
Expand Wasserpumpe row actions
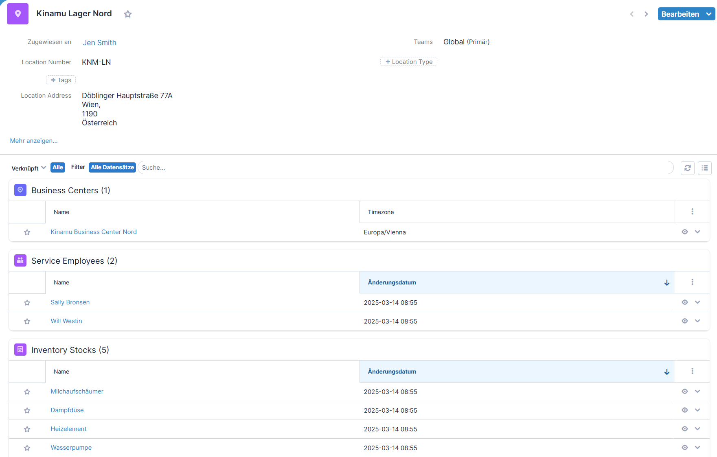point(697,448)
